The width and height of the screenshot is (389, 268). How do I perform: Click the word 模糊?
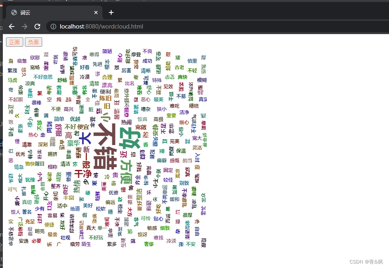click(x=202, y=80)
